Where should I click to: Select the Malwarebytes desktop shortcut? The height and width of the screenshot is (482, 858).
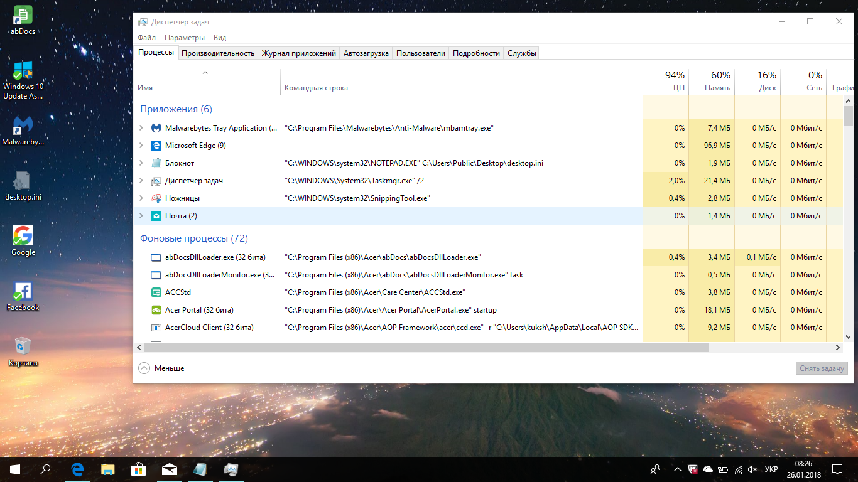(x=23, y=131)
